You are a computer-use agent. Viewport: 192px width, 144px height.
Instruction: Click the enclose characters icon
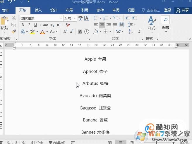tap(87, 32)
